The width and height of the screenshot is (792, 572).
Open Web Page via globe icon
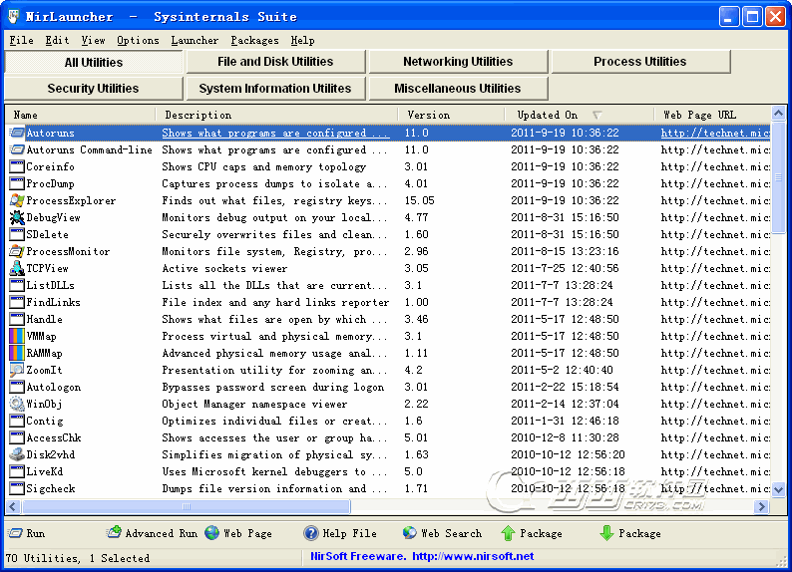[x=212, y=533]
